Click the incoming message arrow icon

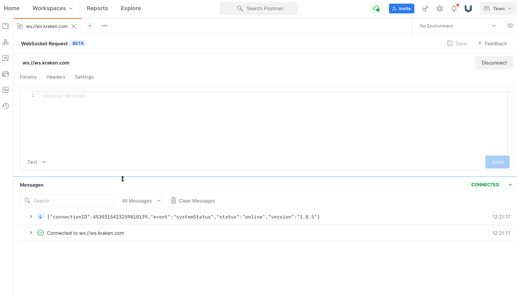pos(41,217)
